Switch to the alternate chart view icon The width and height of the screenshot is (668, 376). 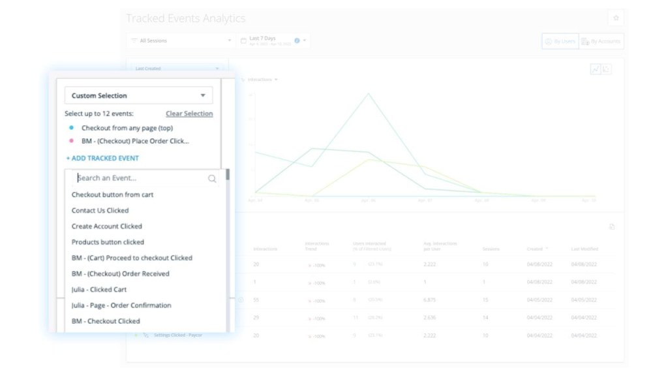click(607, 69)
